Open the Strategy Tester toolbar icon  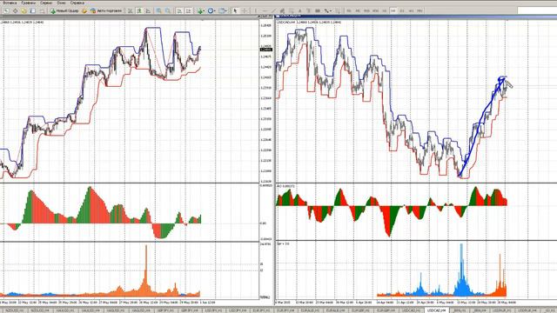(x=42, y=11)
